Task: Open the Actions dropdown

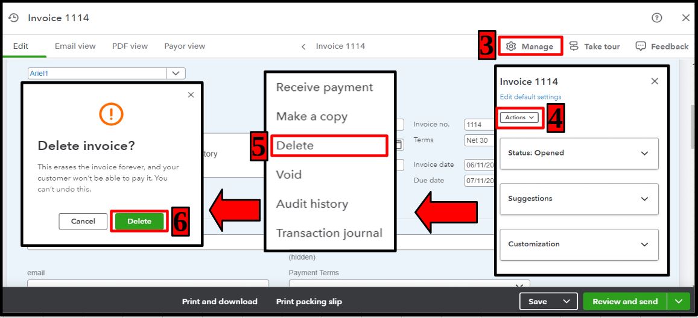Action: click(519, 117)
